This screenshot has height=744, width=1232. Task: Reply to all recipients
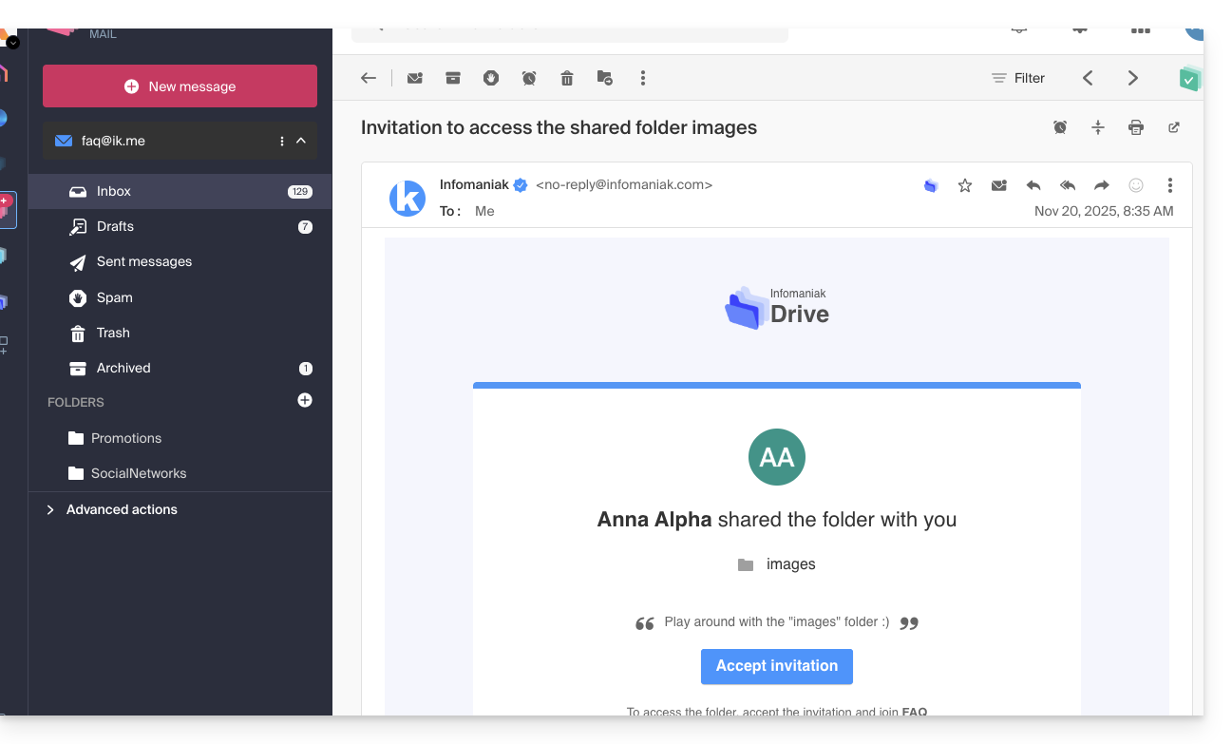pyautogui.click(x=1068, y=186)
